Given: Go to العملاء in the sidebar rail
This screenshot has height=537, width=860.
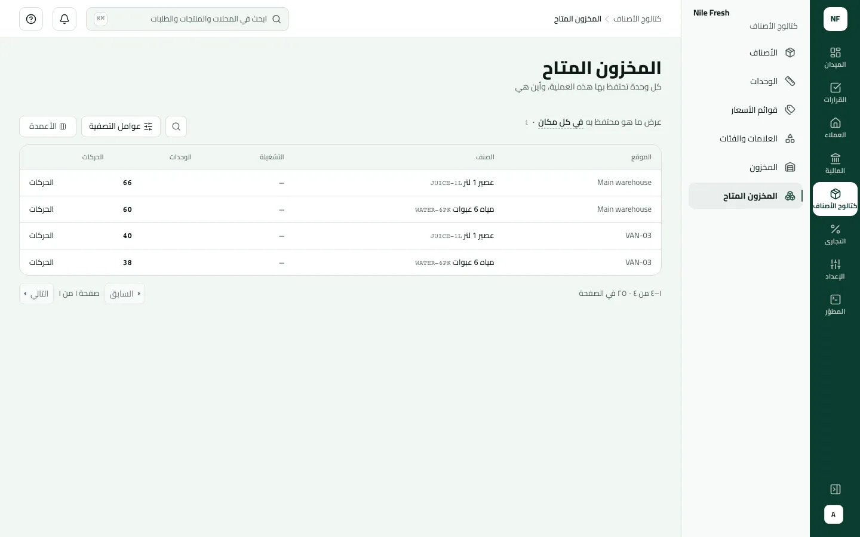Looking at the screenshot, I should [835, 128].
